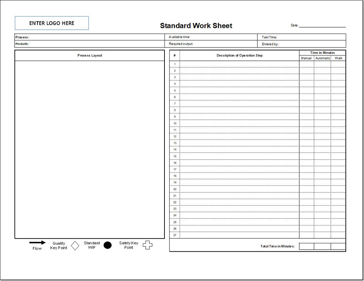The height and width of the screenshot is (281, 364).
Task: Click the Quality Key Point diamond symbol
Action: point(75,246)
